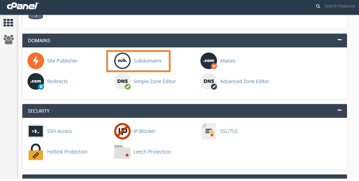Collapse the Security section
The width and height of the screenshot is (359, 181).
pyautogui.click(x=339, y=110)
